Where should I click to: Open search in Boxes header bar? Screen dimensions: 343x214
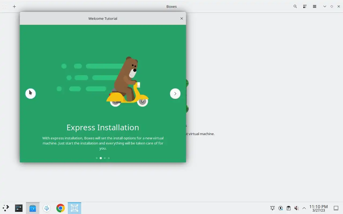295,6
